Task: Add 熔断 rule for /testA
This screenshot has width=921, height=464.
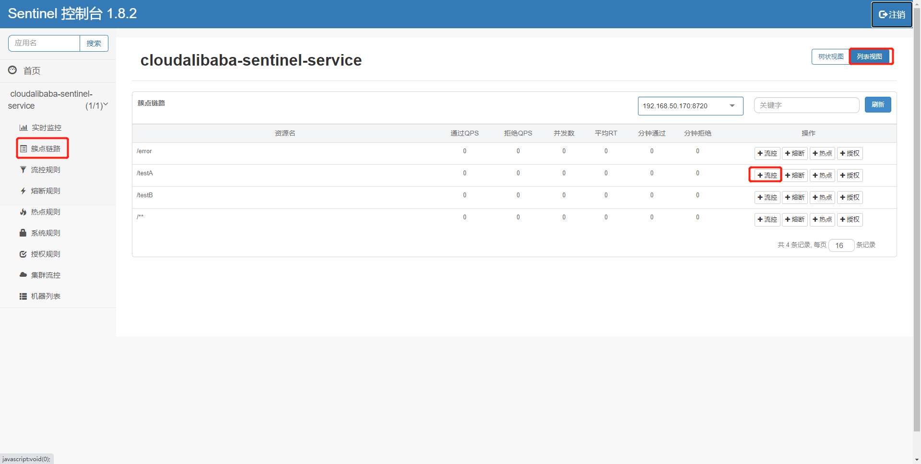Action: click(795, 175)
